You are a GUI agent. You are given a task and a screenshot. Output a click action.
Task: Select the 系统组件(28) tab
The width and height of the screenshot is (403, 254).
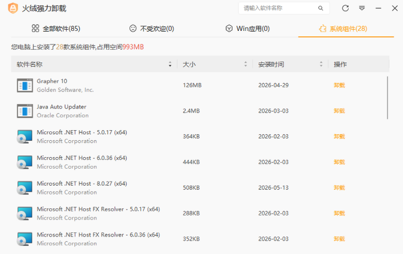click(x=343, y=29)
